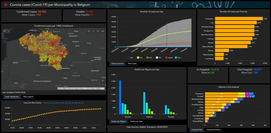
Task: Open the map bookmarks icon
Action: (x=94, y=31)
